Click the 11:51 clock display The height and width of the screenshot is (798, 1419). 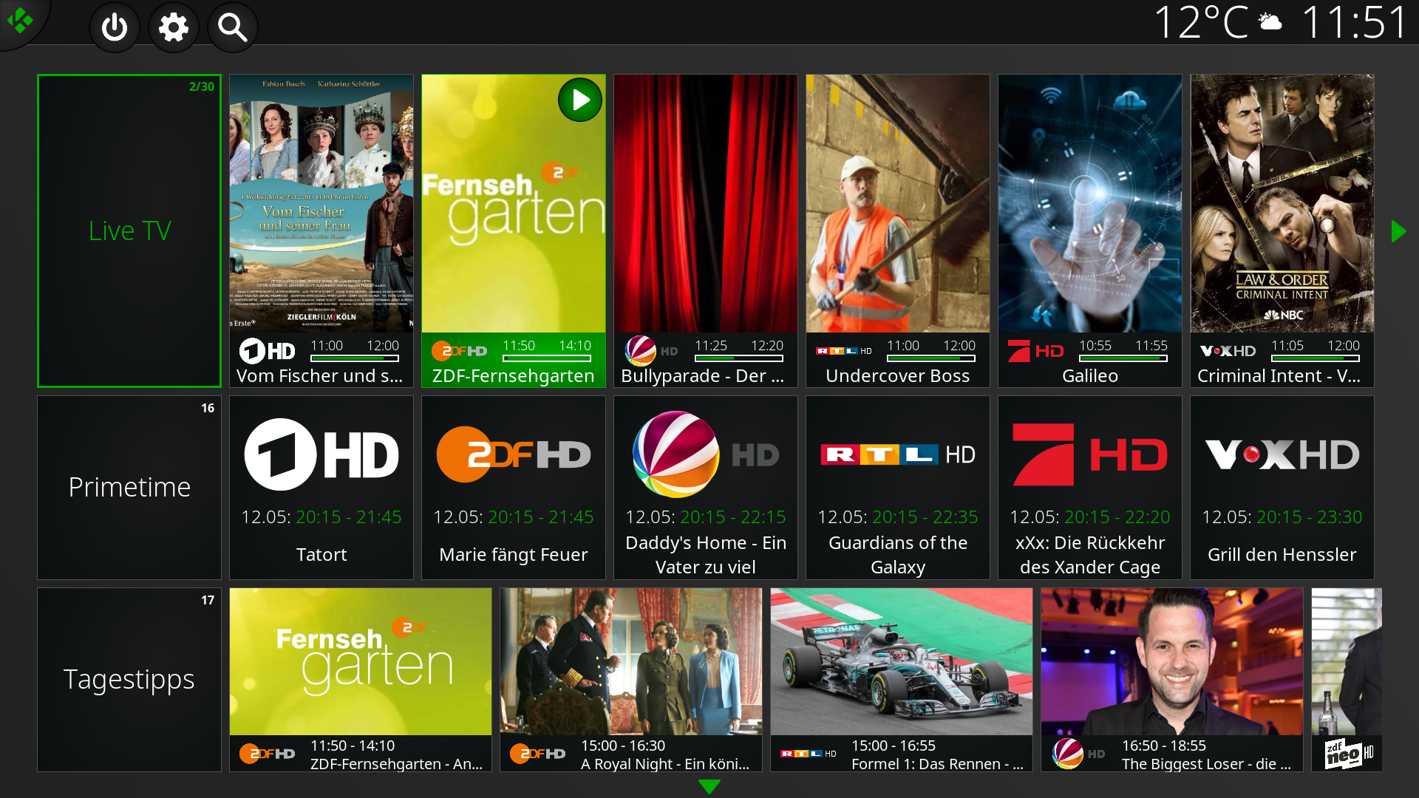coord(1354,22)
